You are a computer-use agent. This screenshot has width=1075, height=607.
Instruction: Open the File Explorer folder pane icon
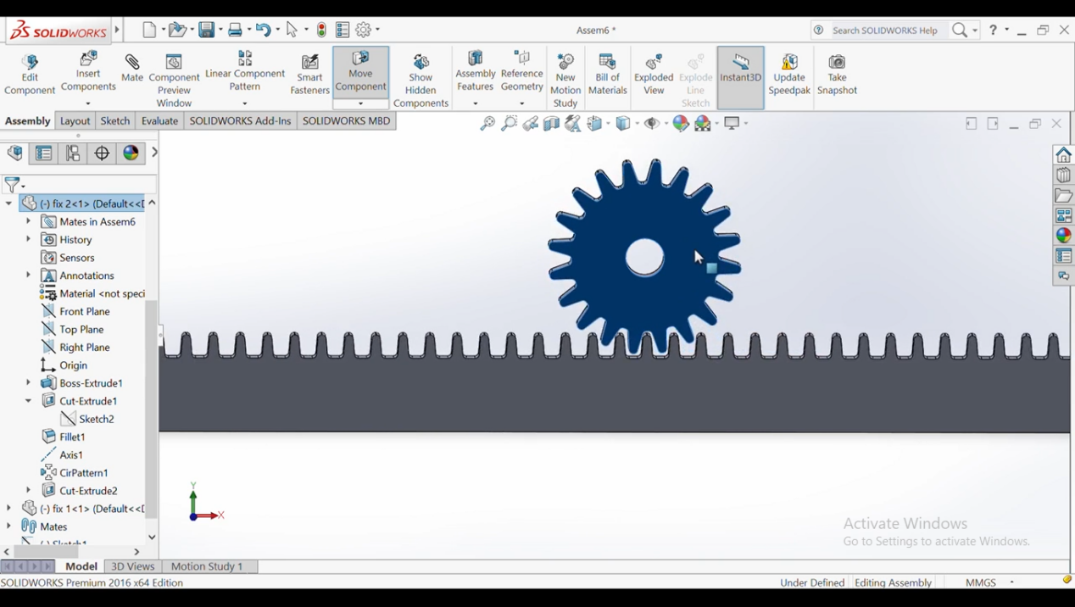click(x=1063, y=196)
